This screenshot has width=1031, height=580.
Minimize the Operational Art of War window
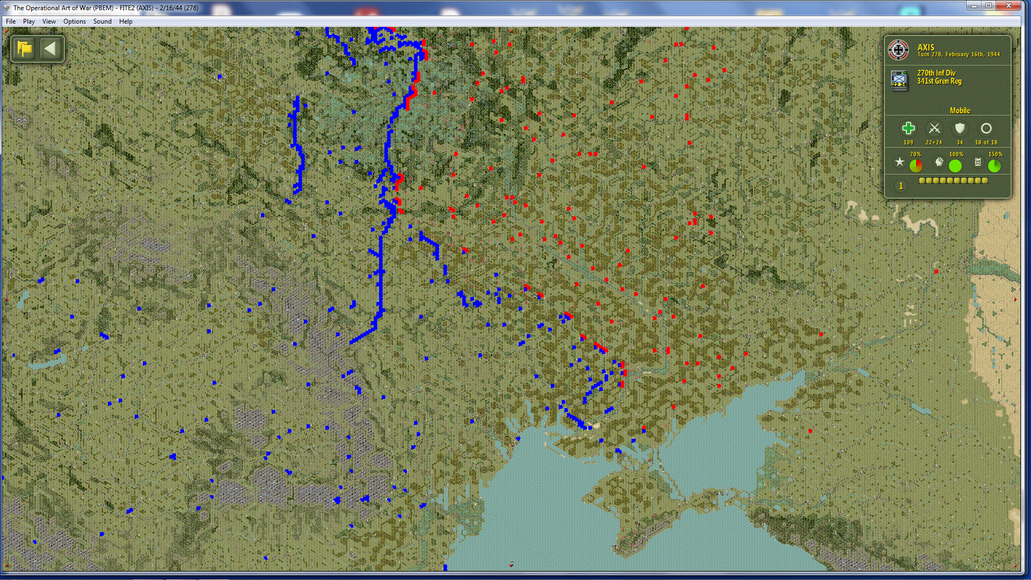(974, 5)
